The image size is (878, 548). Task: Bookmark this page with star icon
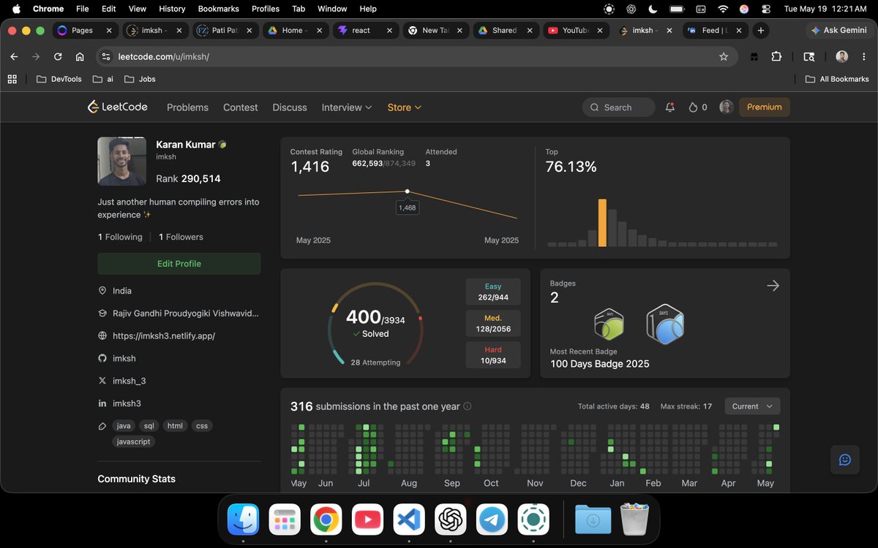point(724,56)
